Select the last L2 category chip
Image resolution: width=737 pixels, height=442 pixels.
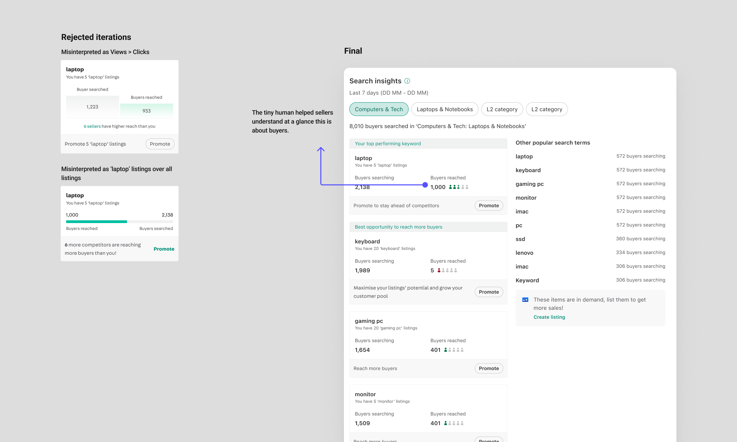pos(547,109)
